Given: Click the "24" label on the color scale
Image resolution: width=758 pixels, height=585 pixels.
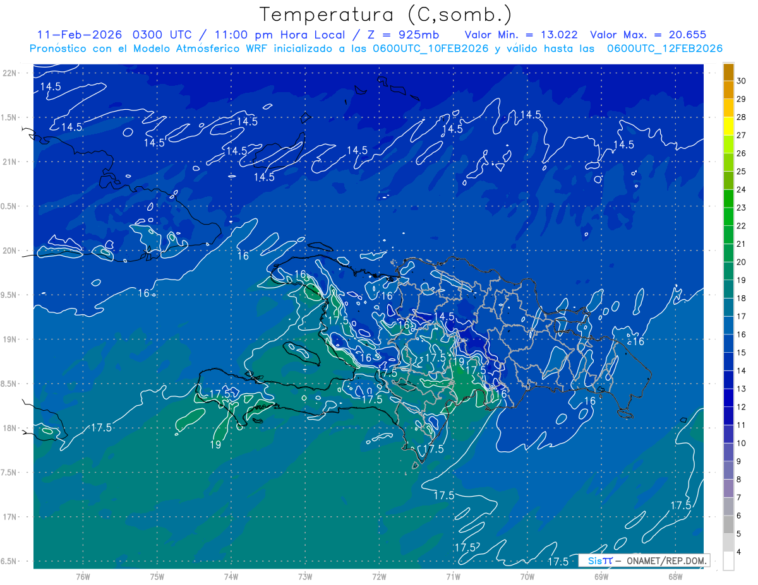Looking at the screenshot, I should point(742,190).
